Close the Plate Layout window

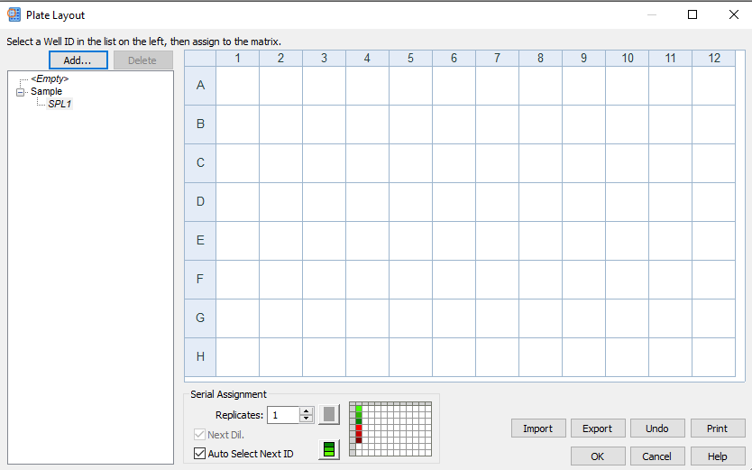point(734,14)
